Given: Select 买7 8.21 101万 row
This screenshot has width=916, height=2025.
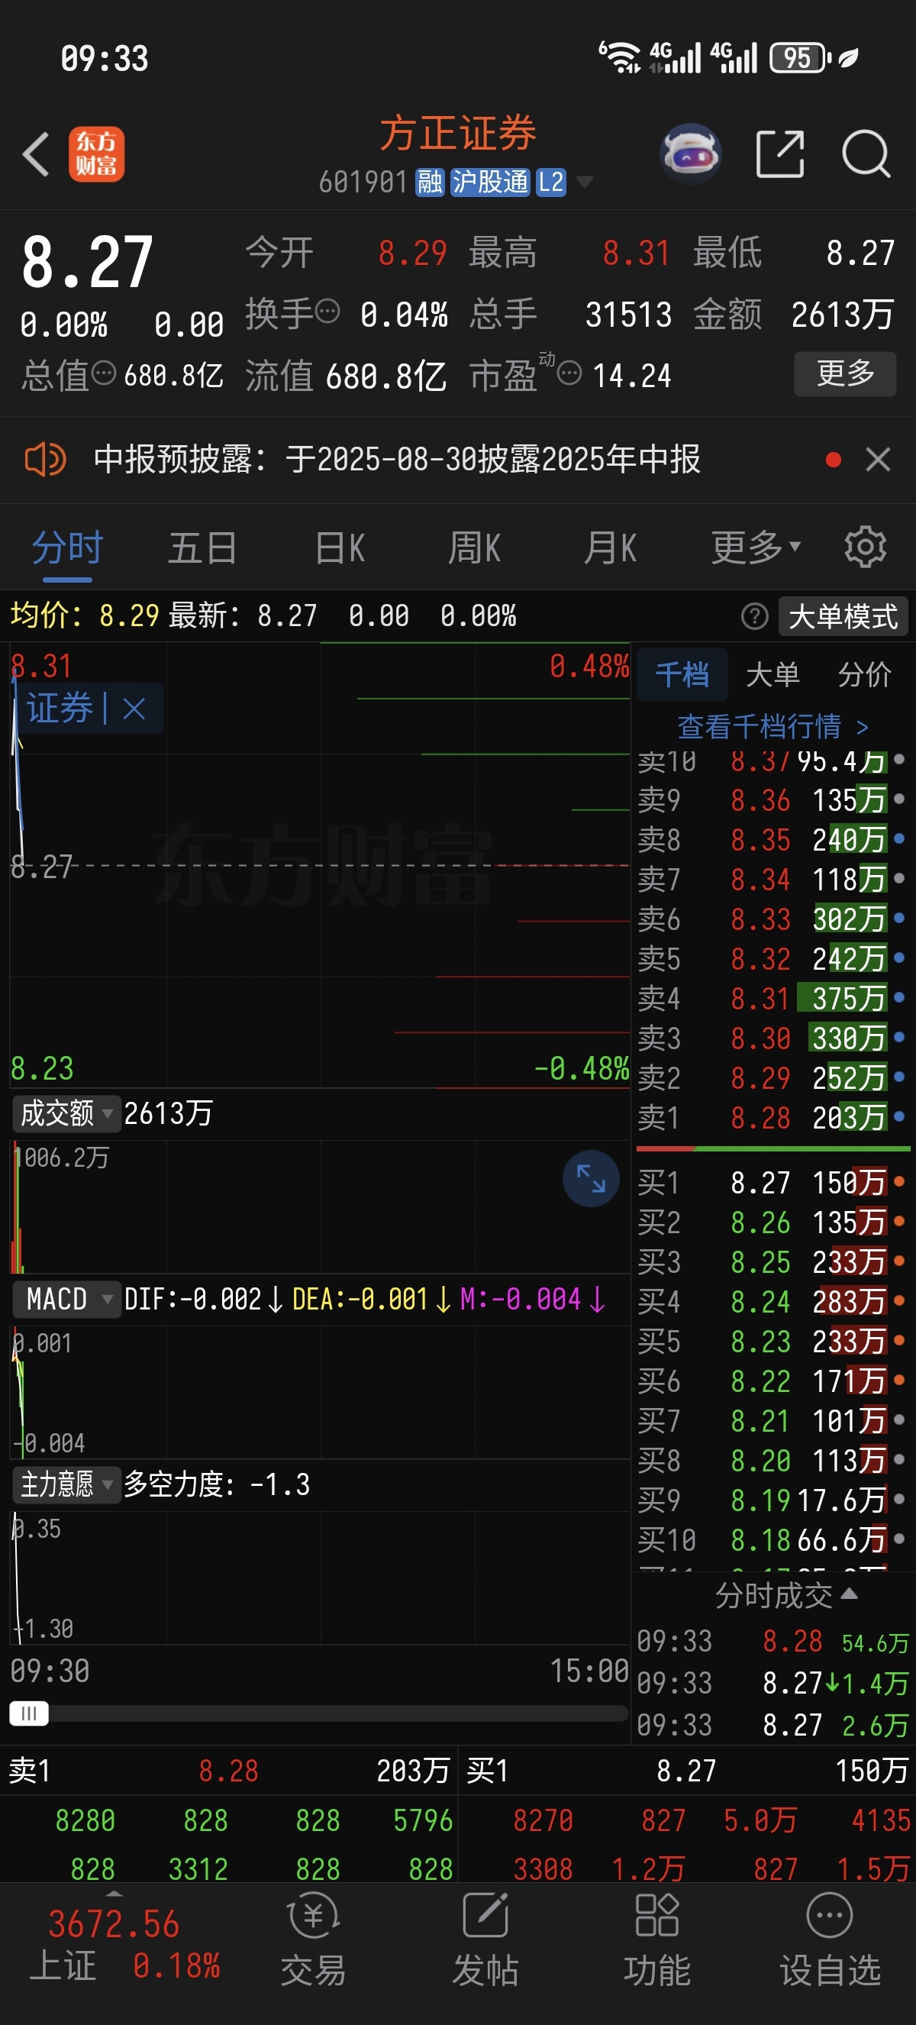Looking at the screenshot, I should tap(772, 1420).
